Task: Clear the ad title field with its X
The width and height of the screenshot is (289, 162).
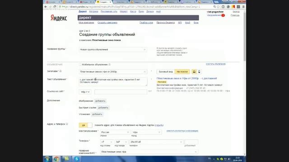Action: pyautogui.click(x=144, y=72)
